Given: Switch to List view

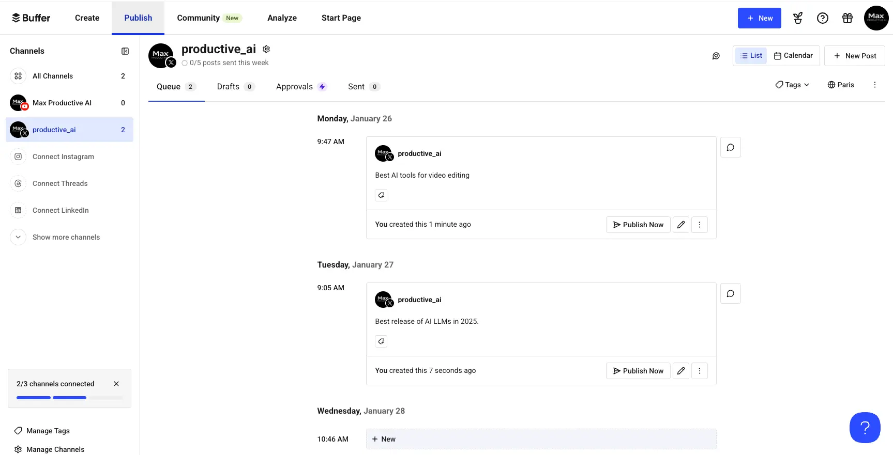Looking at the screenshot, I should coord(751,56).
